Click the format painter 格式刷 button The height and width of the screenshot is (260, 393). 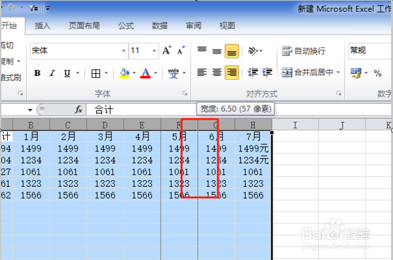(x=10, y=78)
